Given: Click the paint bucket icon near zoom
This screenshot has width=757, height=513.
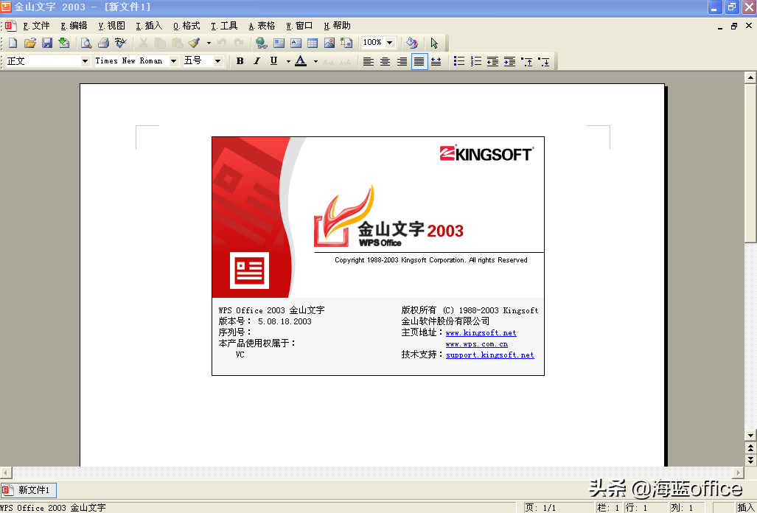Looking at the screenshot, I should pyautogui.click(x=412, y=43).
